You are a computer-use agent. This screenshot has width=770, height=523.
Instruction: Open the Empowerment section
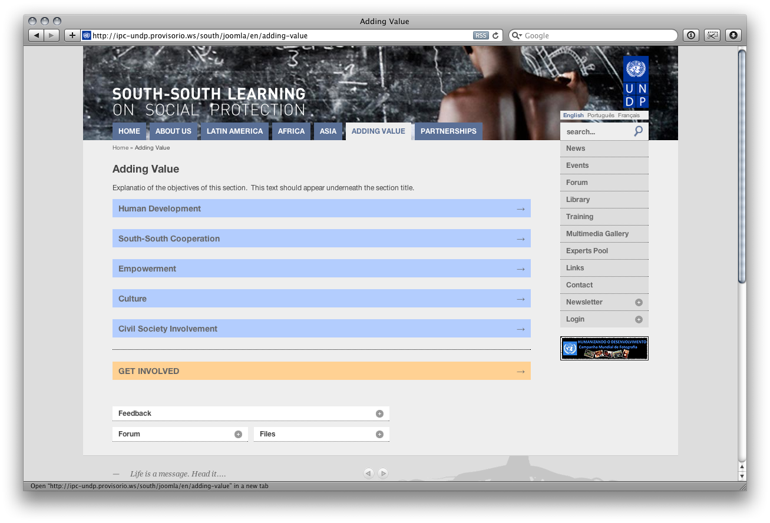coord(322,269)
